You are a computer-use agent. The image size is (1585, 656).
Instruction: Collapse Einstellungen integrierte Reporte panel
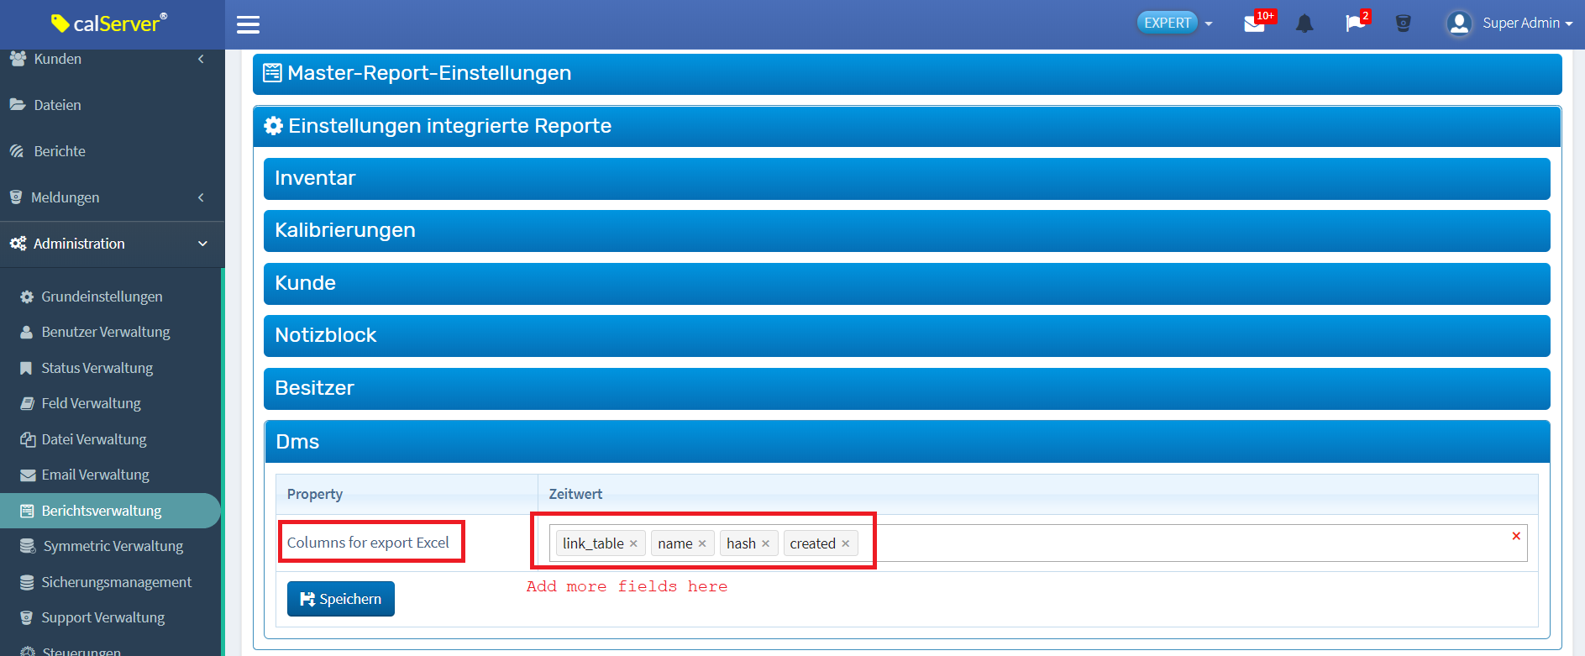tap(907, 126)
